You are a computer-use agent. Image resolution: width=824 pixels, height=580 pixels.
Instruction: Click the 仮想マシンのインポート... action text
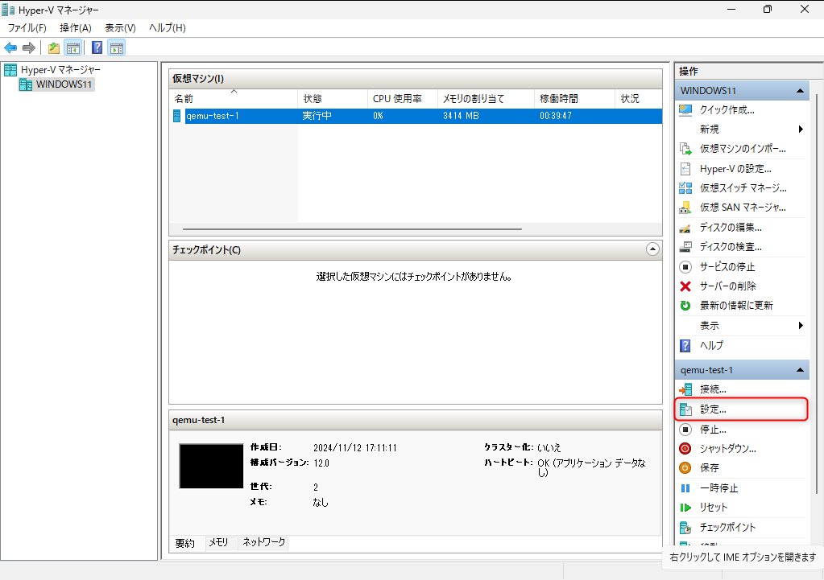point(743,149)
